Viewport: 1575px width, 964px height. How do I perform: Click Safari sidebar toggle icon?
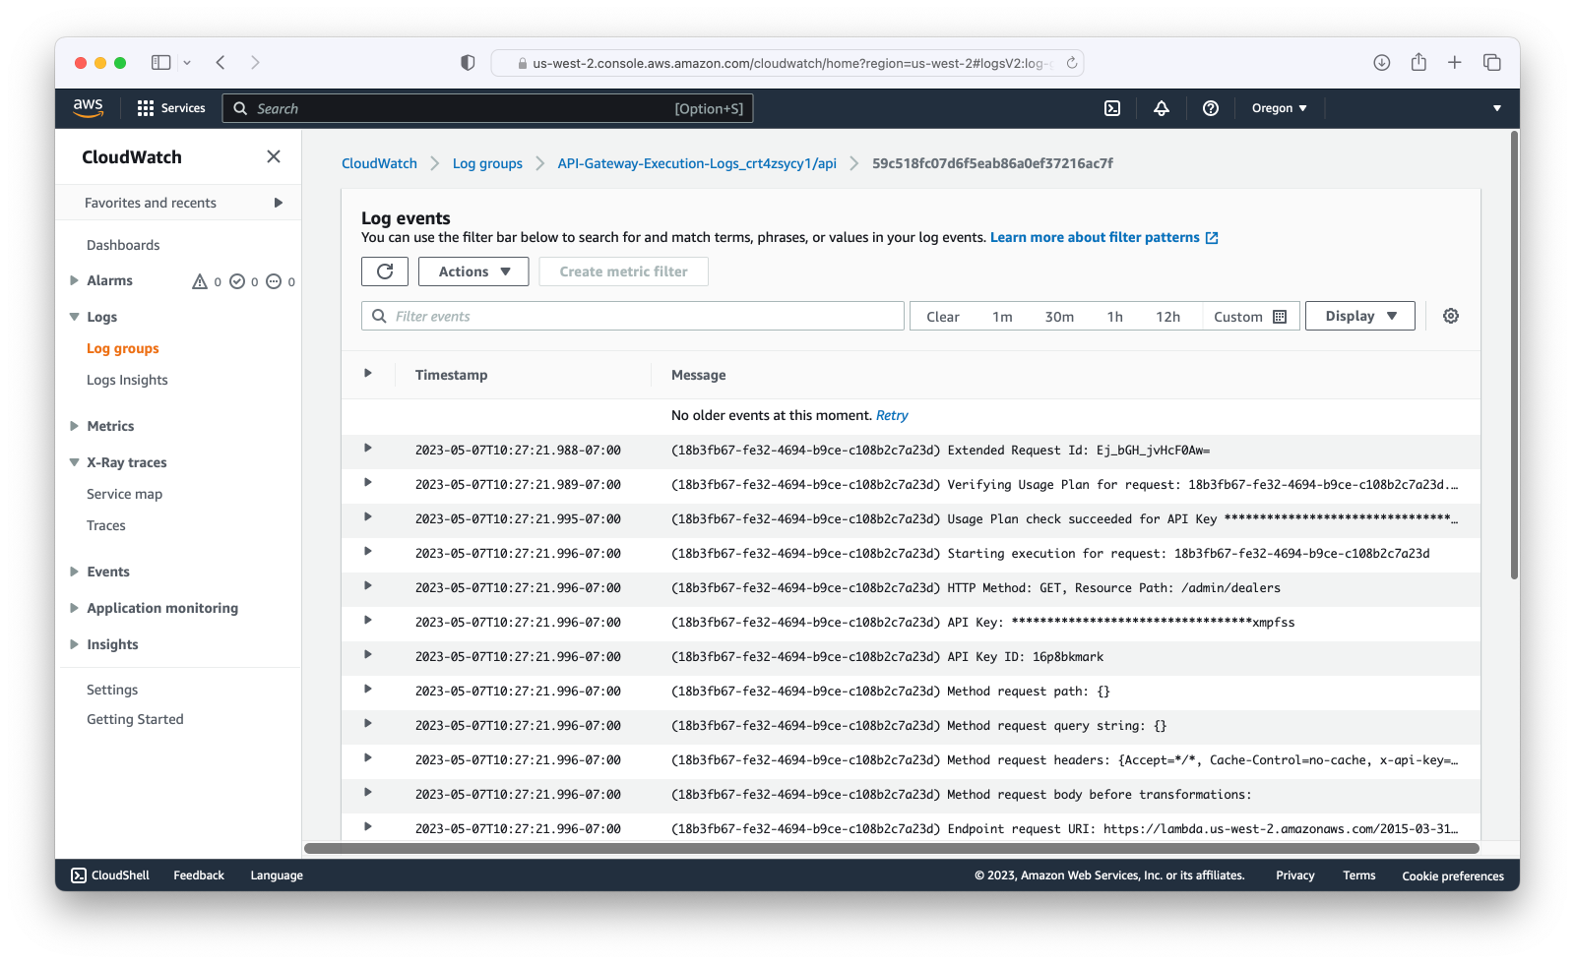point(160,62)
